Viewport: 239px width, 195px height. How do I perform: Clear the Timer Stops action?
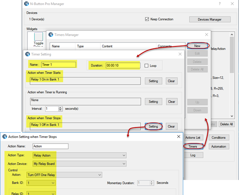(x=171, y=126)
